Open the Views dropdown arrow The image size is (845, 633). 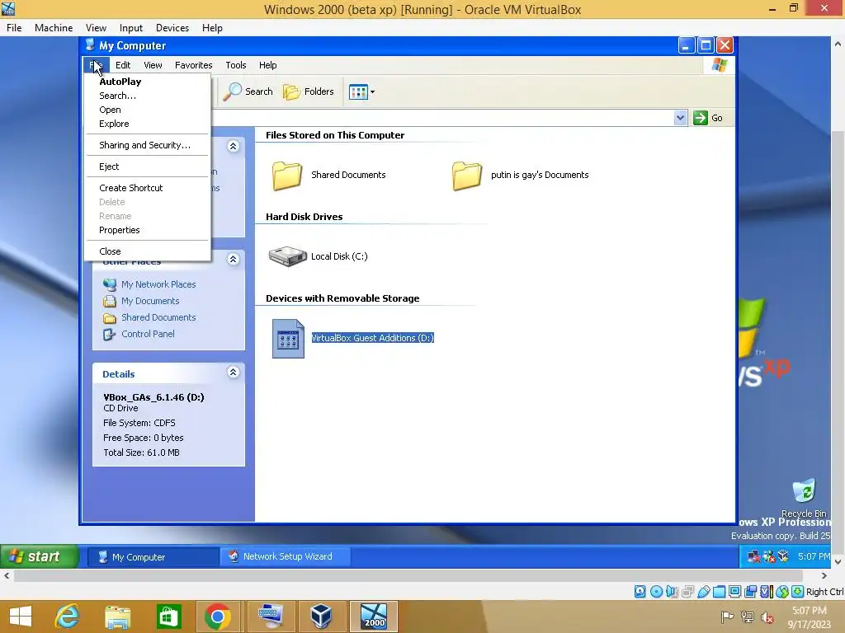tap(372, 92)
